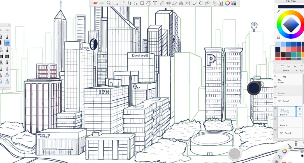
Task: Click the gray brush puck on canvas
Action: pos(235,154)
